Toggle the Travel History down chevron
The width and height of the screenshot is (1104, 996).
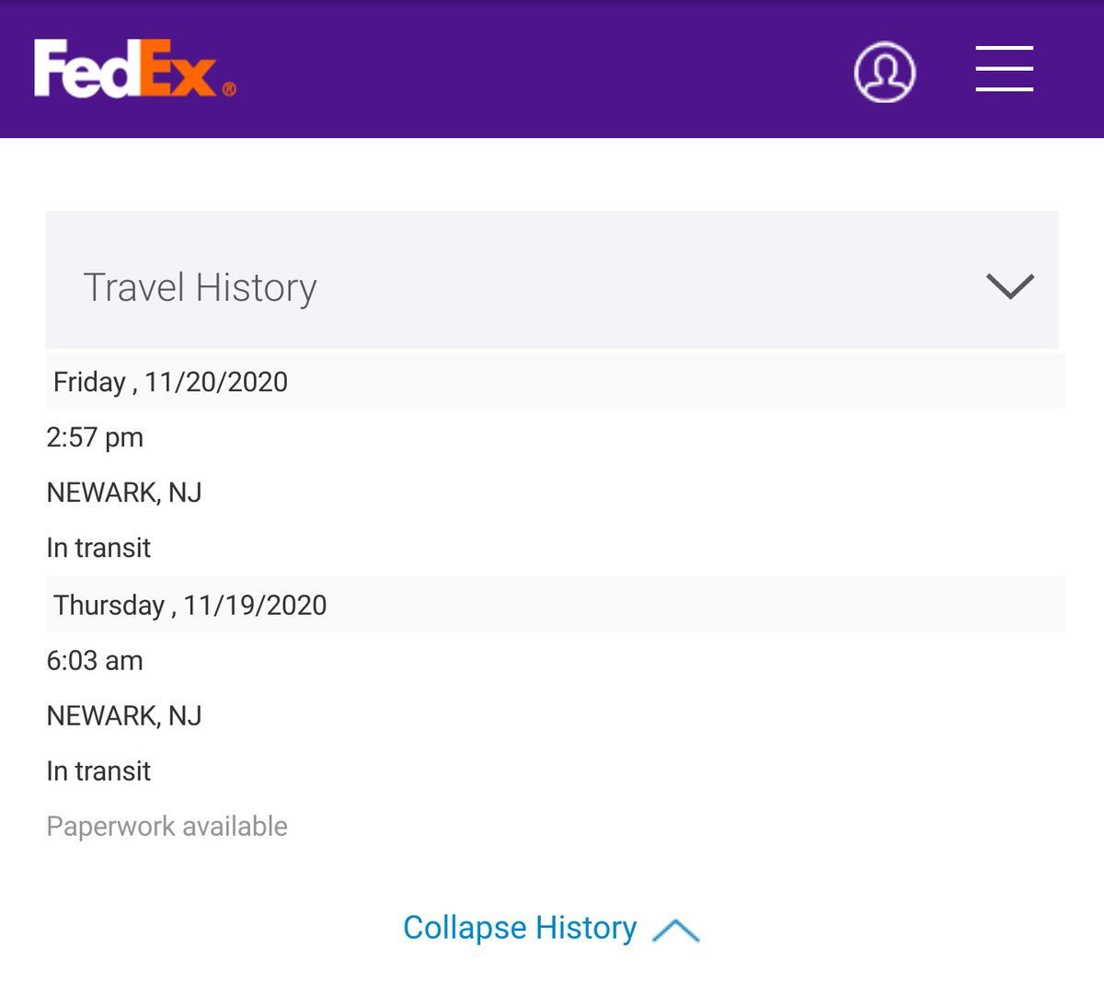(x=1009, y=285)
